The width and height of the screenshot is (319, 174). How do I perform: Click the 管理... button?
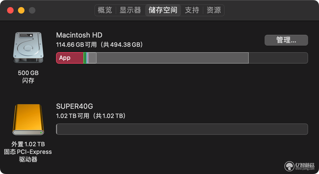pos(286,40)
